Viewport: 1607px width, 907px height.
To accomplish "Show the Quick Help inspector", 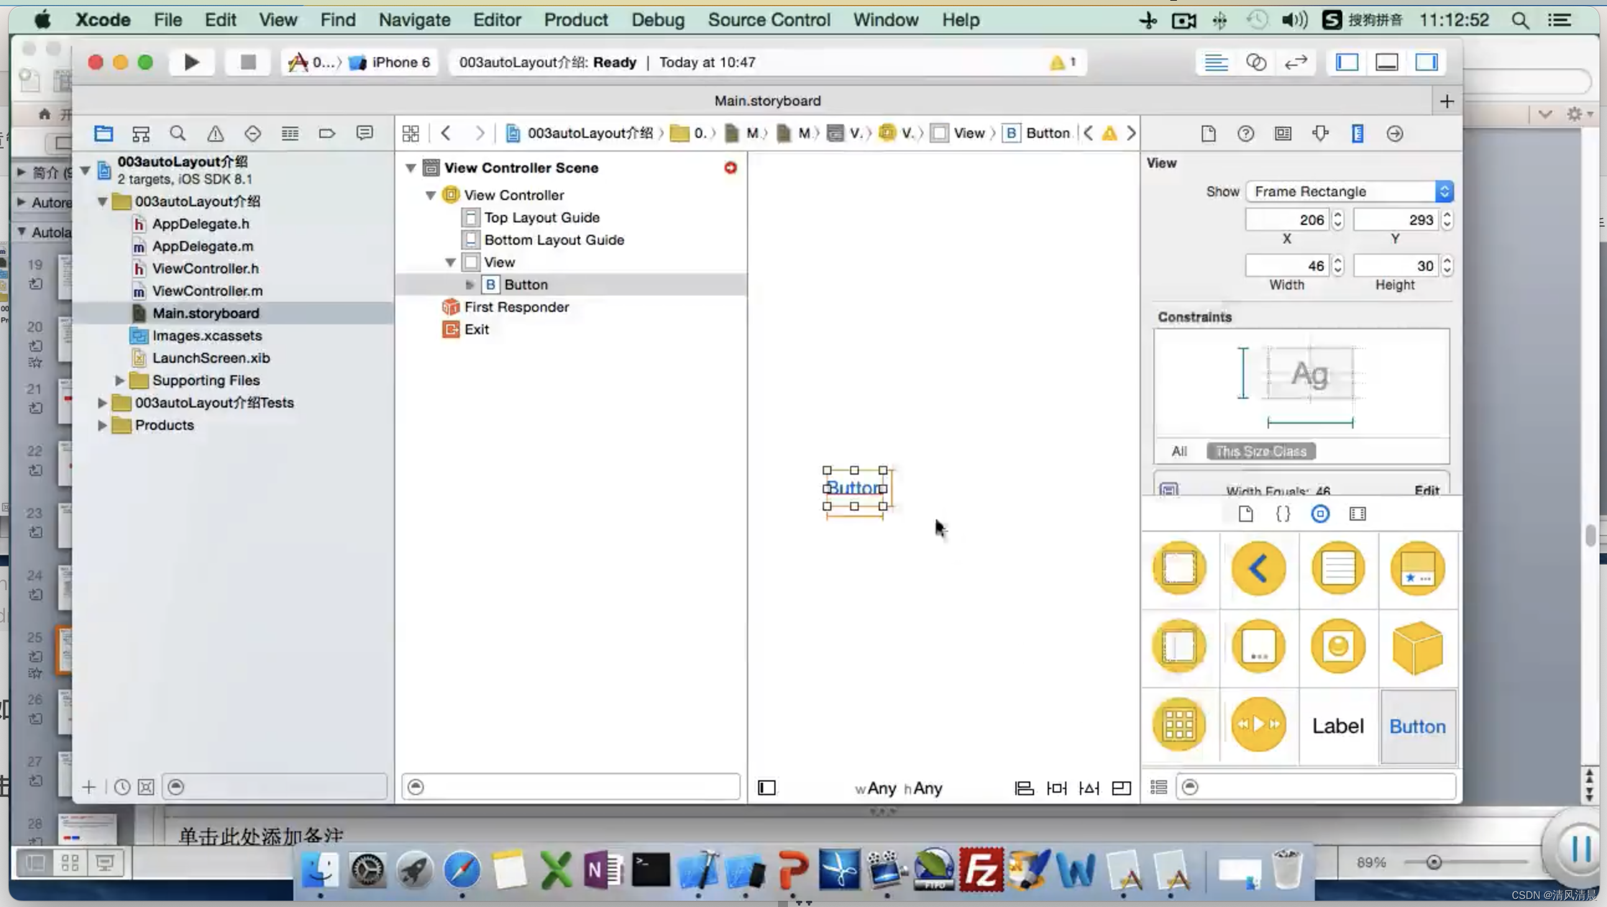I will (x=1246, y=134).
